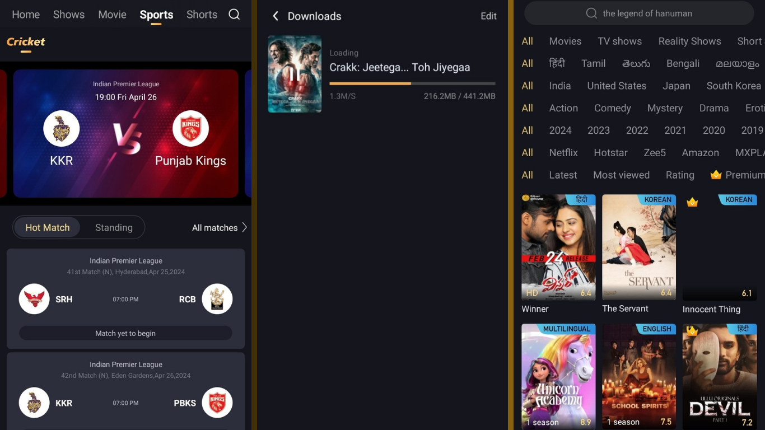Switch to the Hot Match view
Screen dimensions: 765x430
coord(48,227)
